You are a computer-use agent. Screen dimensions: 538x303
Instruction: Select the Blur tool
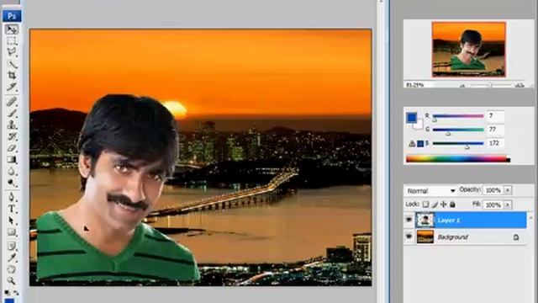[12, 172]
